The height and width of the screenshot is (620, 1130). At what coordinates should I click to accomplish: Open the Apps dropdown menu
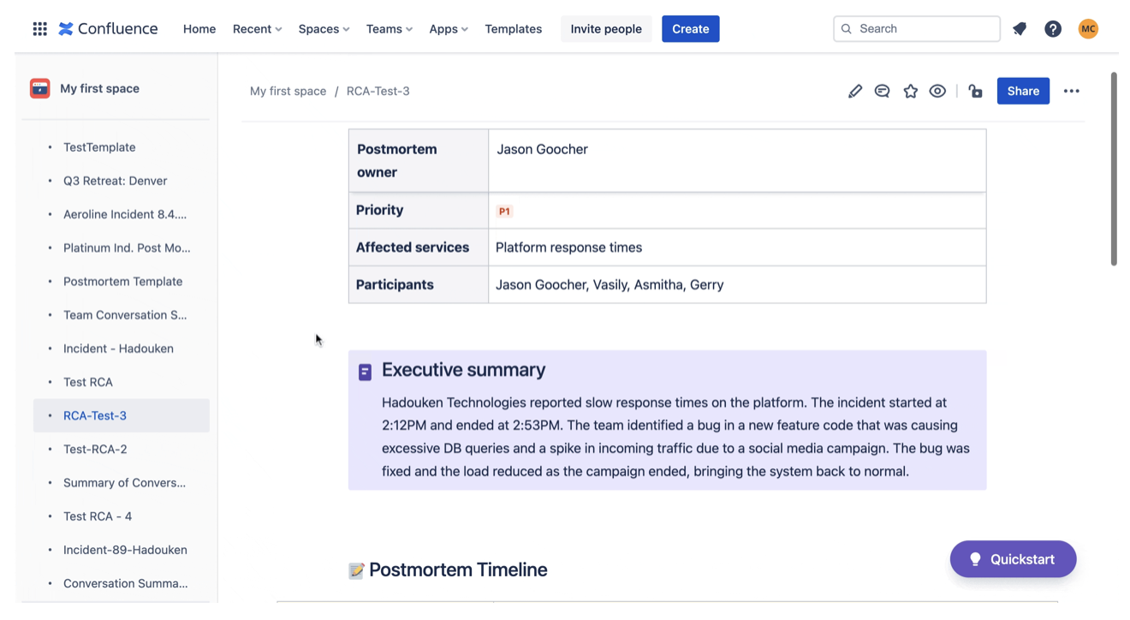click(448, 29)
